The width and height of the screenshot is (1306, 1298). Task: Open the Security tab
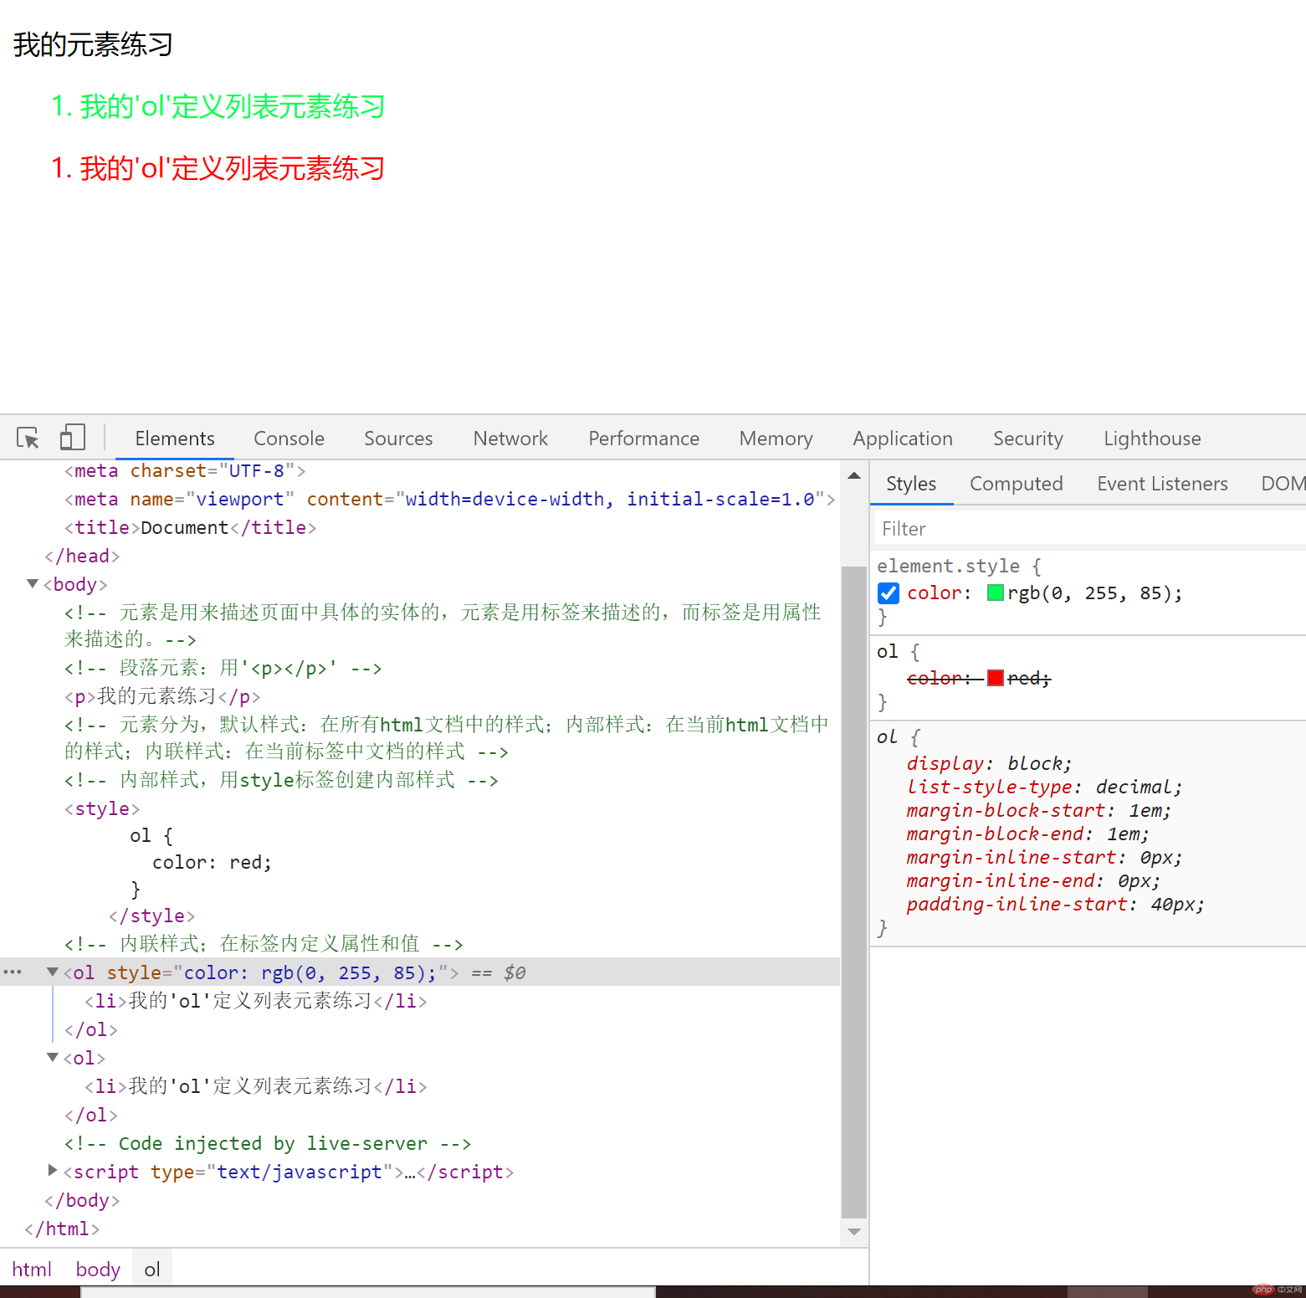(x=1027, y=438)
